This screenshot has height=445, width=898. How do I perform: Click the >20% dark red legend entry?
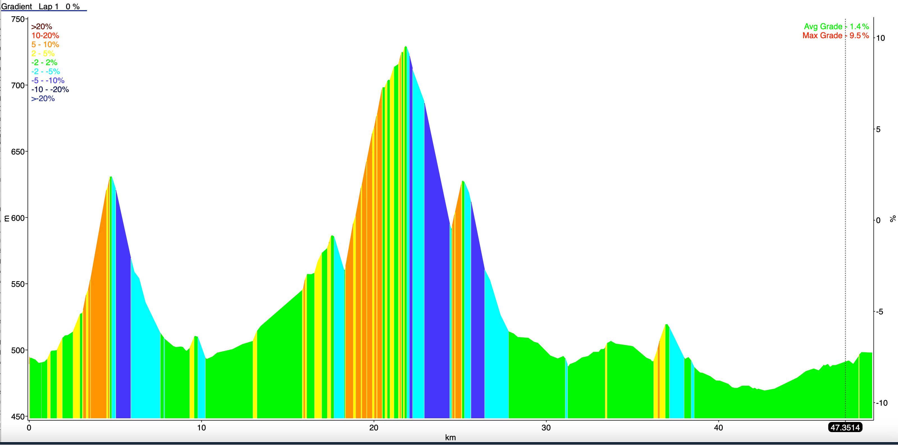pyautogui.click(x=42, y=26)
